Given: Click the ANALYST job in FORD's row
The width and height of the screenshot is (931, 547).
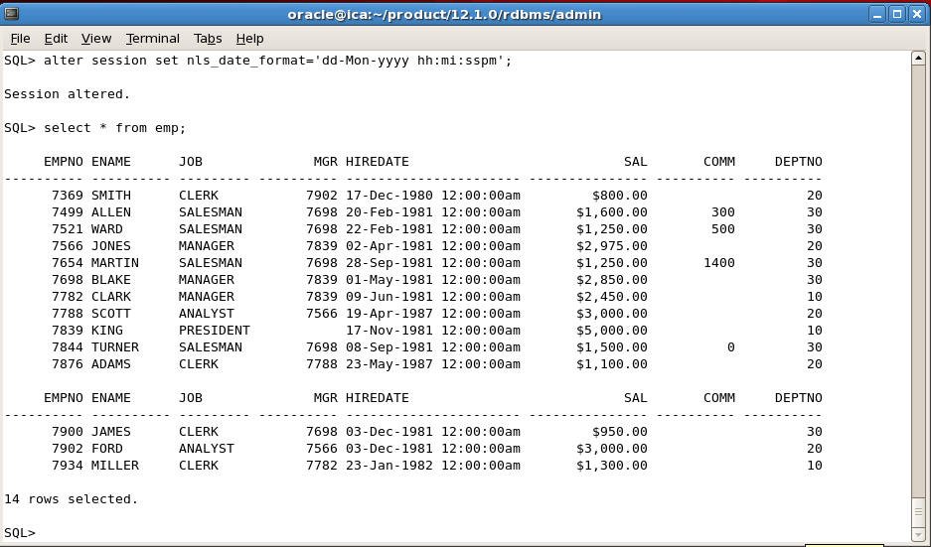Looking at the screenshot, I should 207,449.
